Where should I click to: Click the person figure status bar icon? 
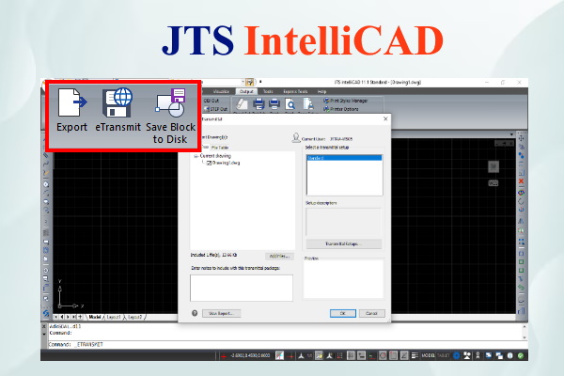click(478, 355)
